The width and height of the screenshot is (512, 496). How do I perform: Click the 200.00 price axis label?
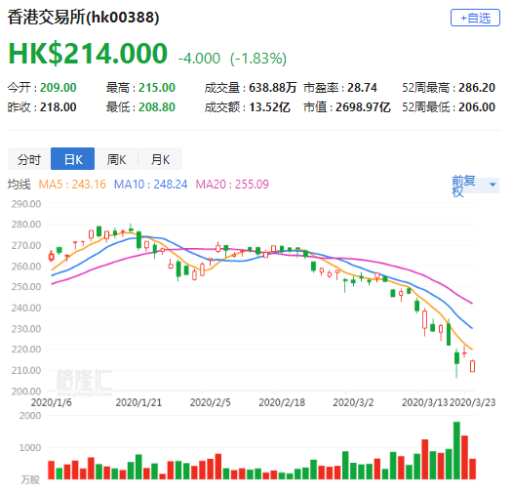[26, 392]
